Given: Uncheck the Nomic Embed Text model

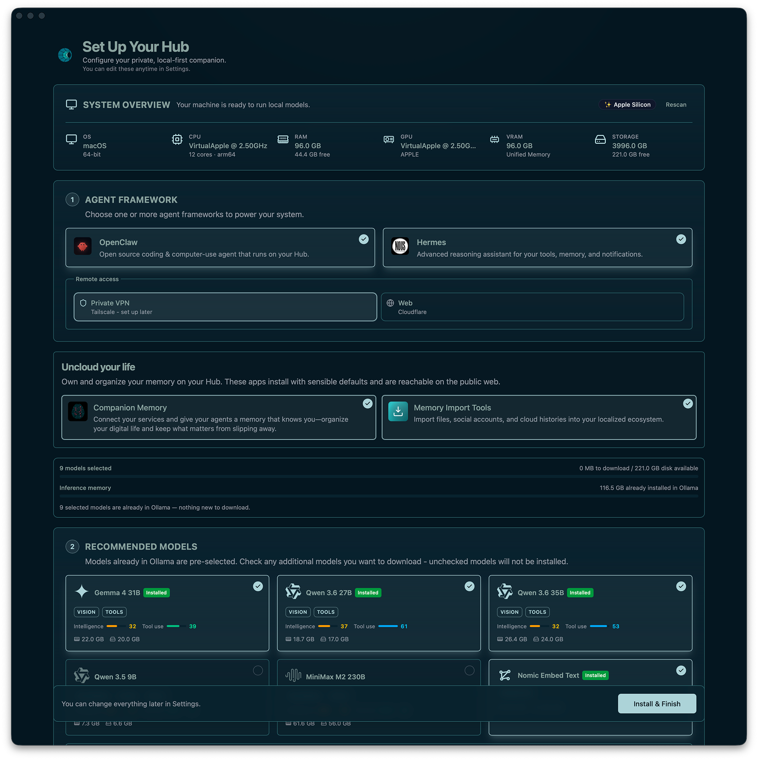Looking at the screenshot, I should coord(681,671).
